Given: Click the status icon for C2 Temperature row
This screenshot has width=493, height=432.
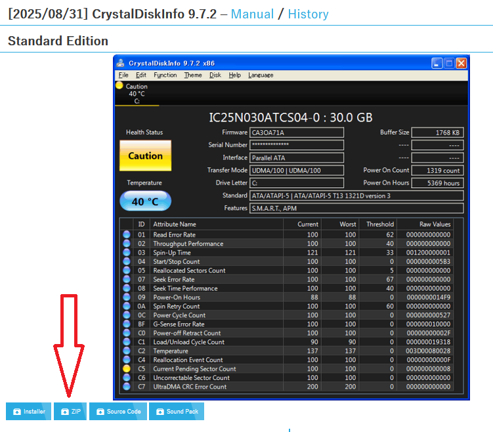Looking at the screenshot, I should coord(127,351).
